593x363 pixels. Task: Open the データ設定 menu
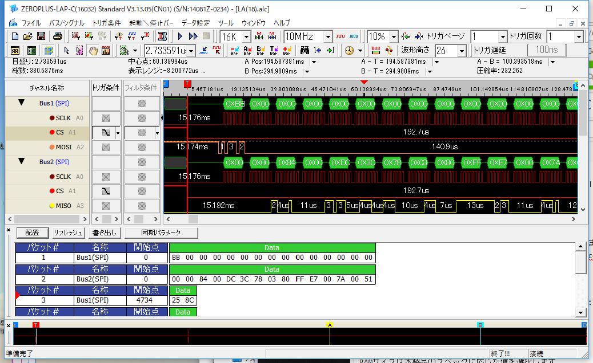click(x=195, y=23)
